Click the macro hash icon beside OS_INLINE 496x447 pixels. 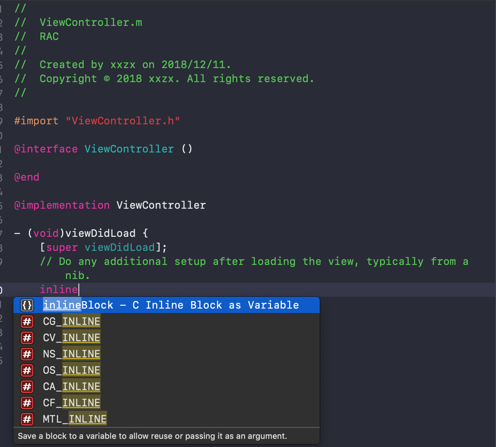pos(27,370)
